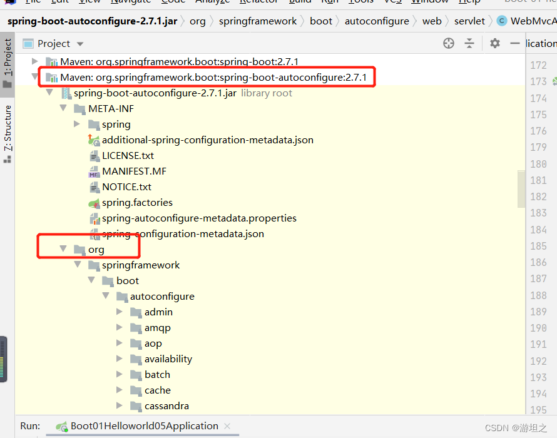Collapse all nodes using Collapse All icon

tap(469, 43)
